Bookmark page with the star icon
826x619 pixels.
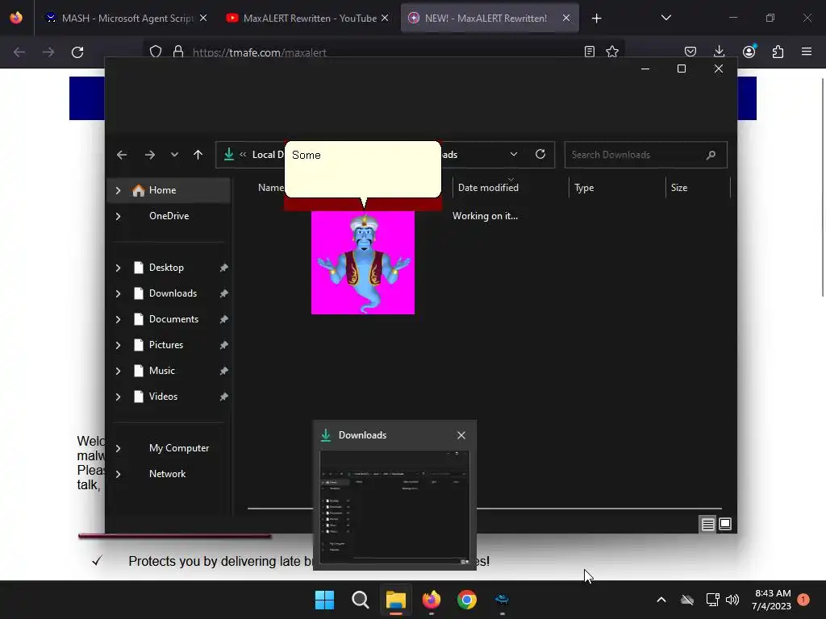tap(612, 52)
